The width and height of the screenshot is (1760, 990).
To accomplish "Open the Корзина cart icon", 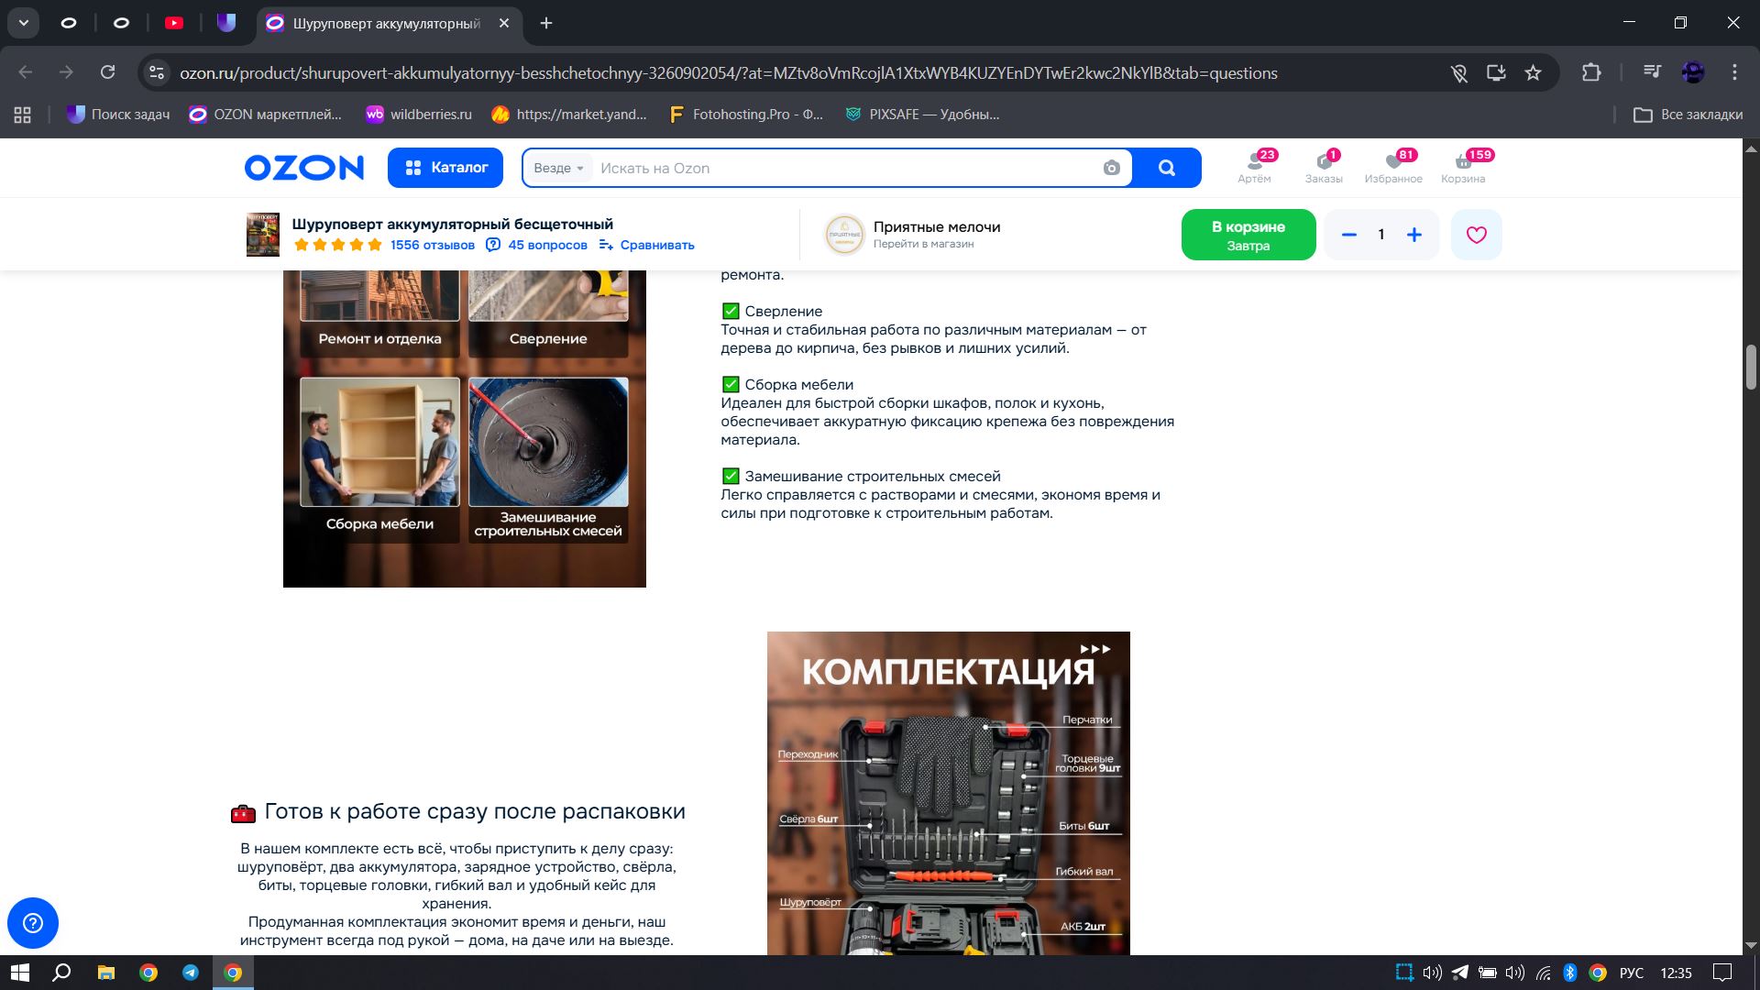I will pos(1463,167).
